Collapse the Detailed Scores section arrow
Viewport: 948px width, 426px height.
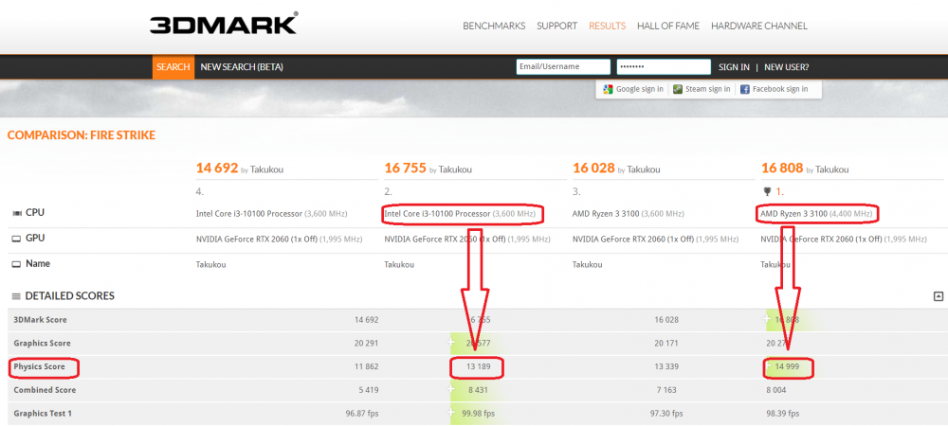coord(939,296)
